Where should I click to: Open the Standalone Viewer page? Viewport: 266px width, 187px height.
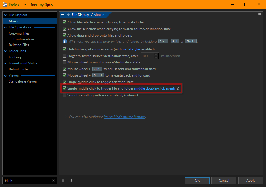pos(23,81)
